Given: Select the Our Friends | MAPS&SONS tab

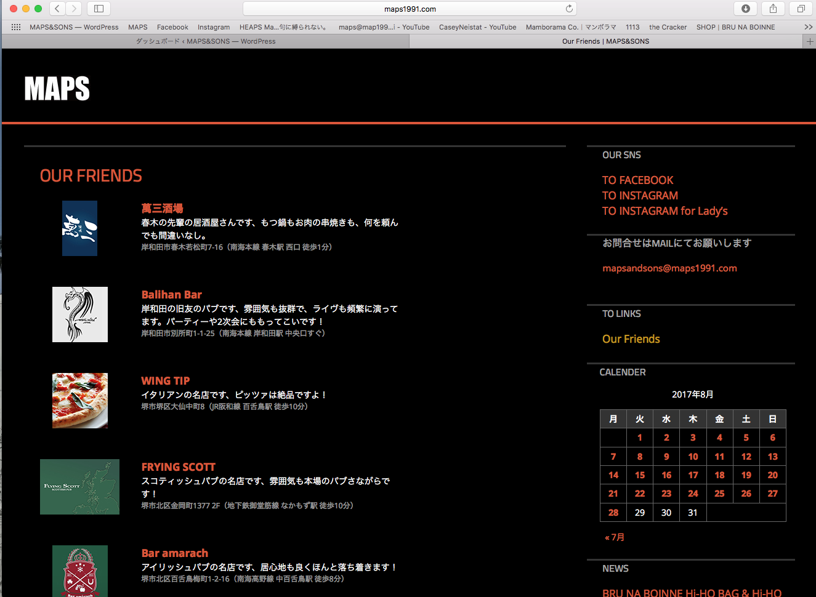Looking at the screenshot, I should pos(605,41).
